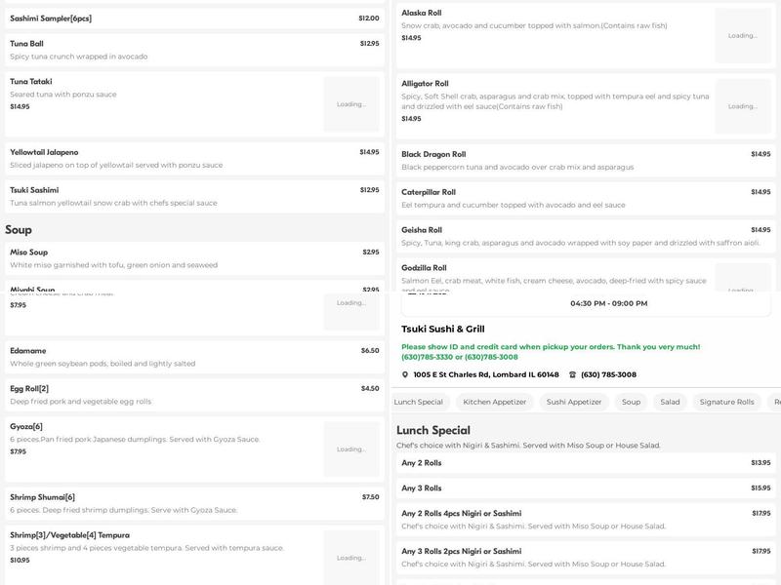The image size is (781, 585).
Task: Click the Alligator Roll image placeholder
Action: point(742,106)
